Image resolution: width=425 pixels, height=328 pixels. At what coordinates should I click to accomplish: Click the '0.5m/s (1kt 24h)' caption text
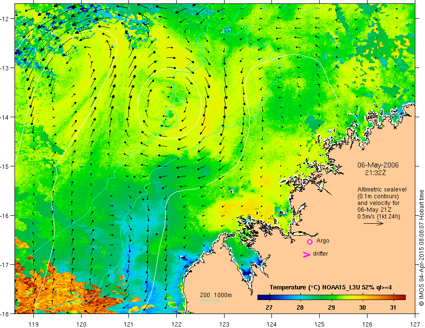click(x=379, y=217)
